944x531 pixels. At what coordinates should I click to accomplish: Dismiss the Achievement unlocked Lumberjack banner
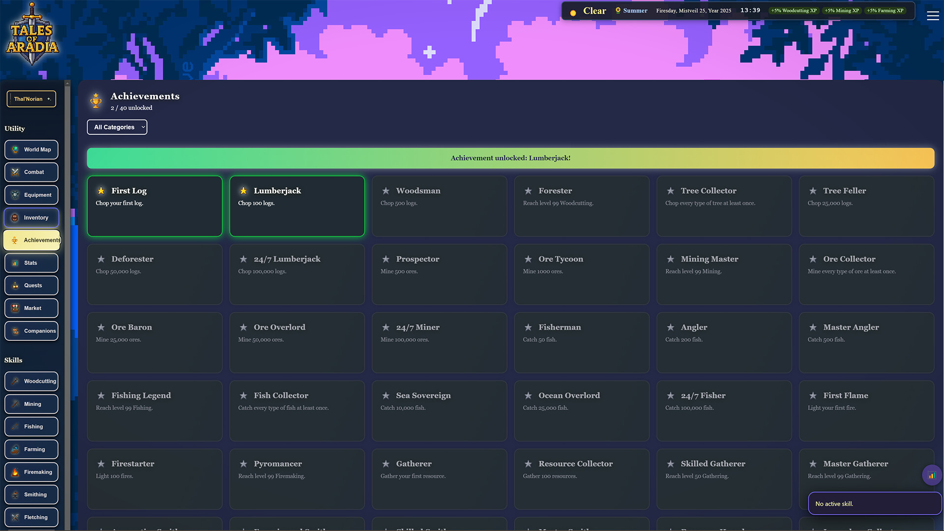point(510,158)
